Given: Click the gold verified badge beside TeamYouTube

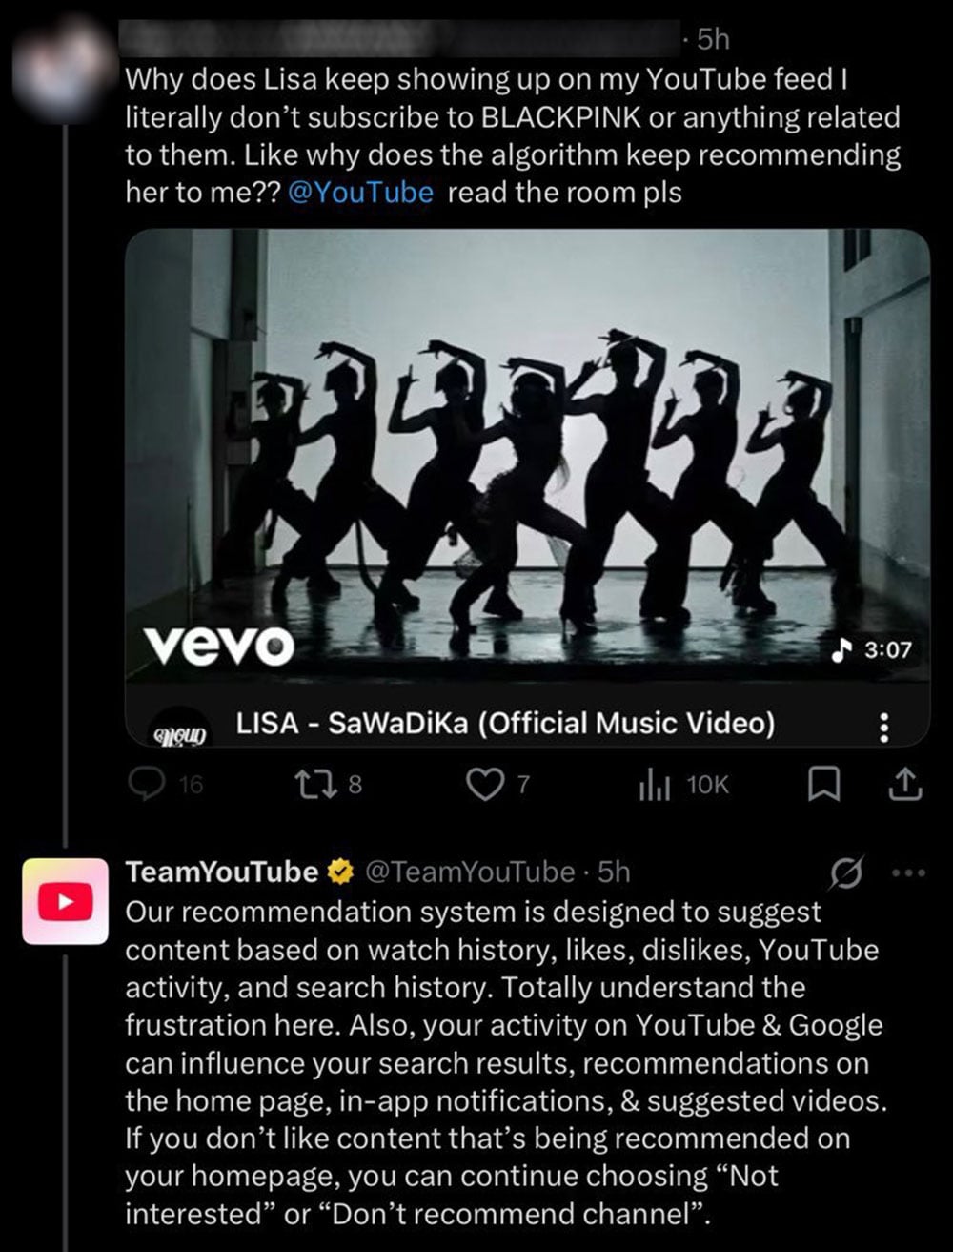Looking at the screenshot, I should 339,872.
